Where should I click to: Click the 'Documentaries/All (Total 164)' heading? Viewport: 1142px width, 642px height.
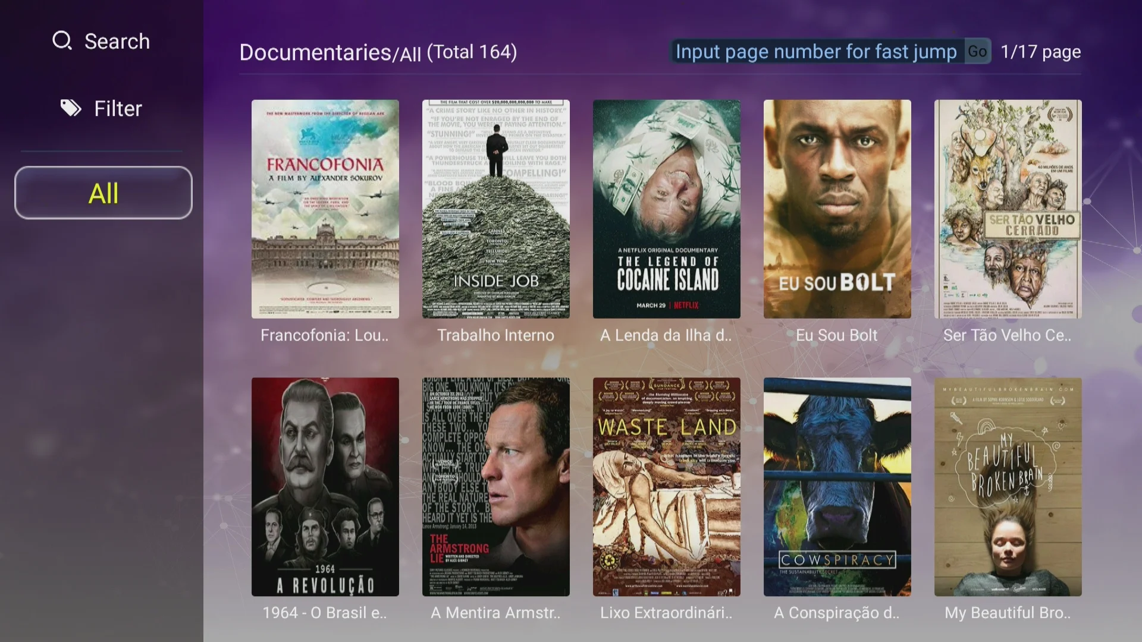[x=378, y=52]
